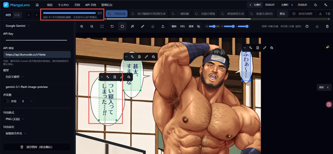Viewport: 333px width, 154px height.
Task: Open the 项目 menu
Action: pyautogui.click(x=50, y=5)
